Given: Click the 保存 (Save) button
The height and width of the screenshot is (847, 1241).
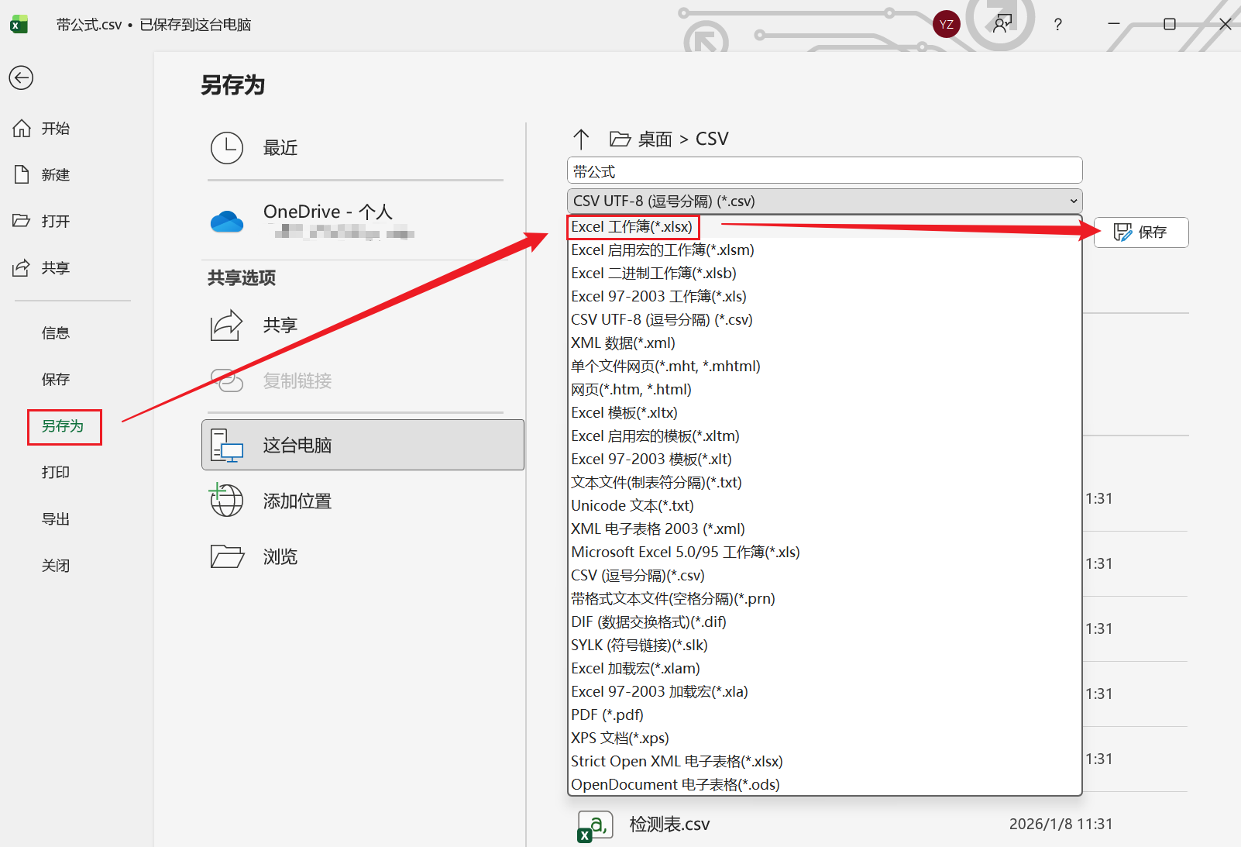Looking at the screenshot, I should (1140, 232).
